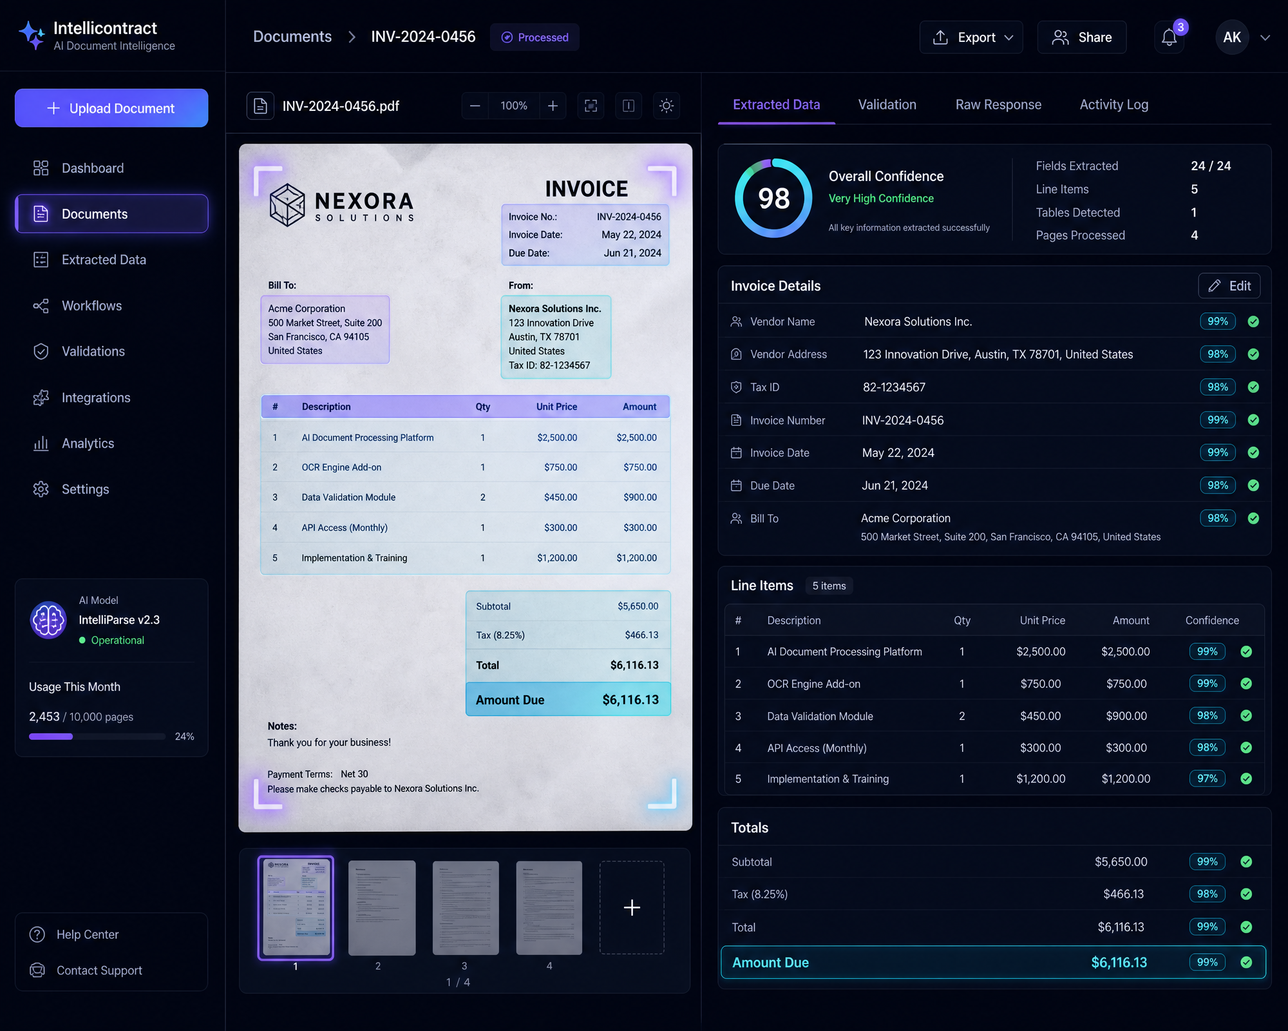
Task: Open Extracted Data in the sidebar
Action: pyautogui.click(x=111, y=260)
